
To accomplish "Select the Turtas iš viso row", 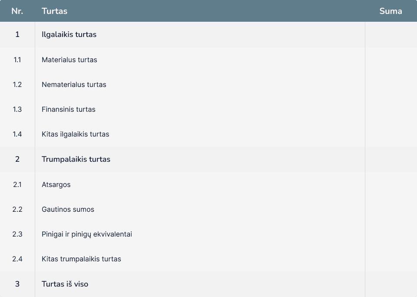I will pyautogui.click(x=208, y=284).
